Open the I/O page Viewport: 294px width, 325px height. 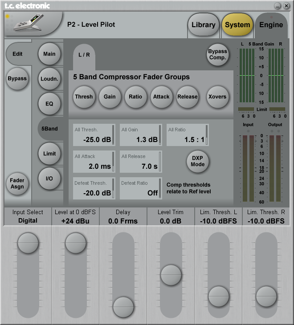49,179
